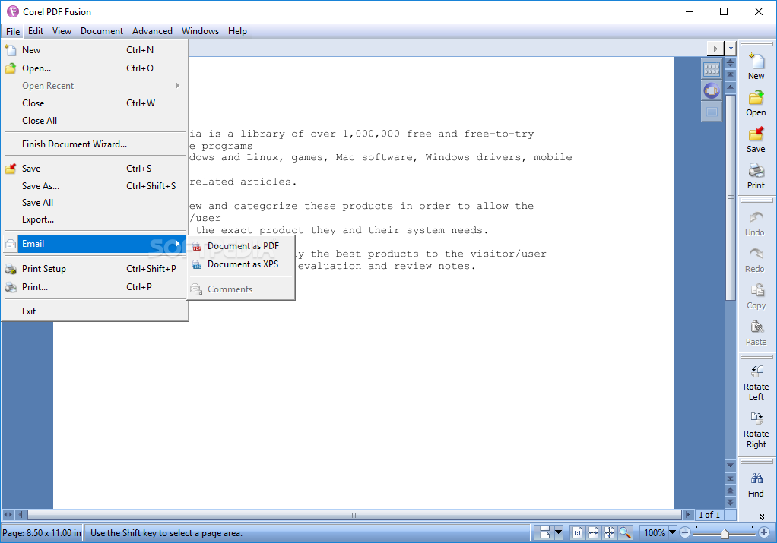Open the Edit menu
Viewport: 777px width, 543px height.
(36, 31)
